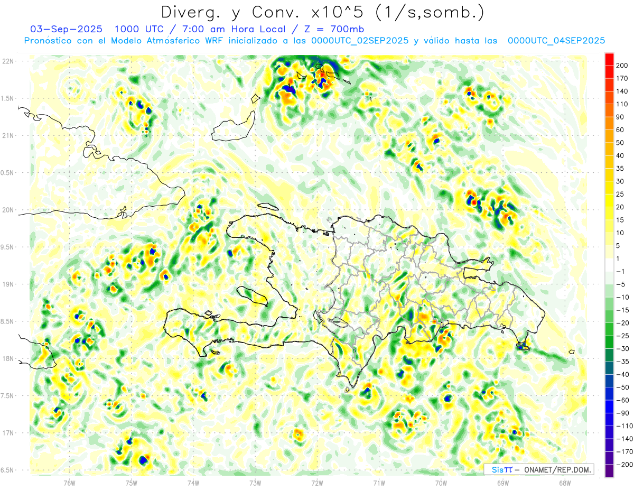Click the '18N' latitude label
The image size is (634, 490).
click(8, 359)
